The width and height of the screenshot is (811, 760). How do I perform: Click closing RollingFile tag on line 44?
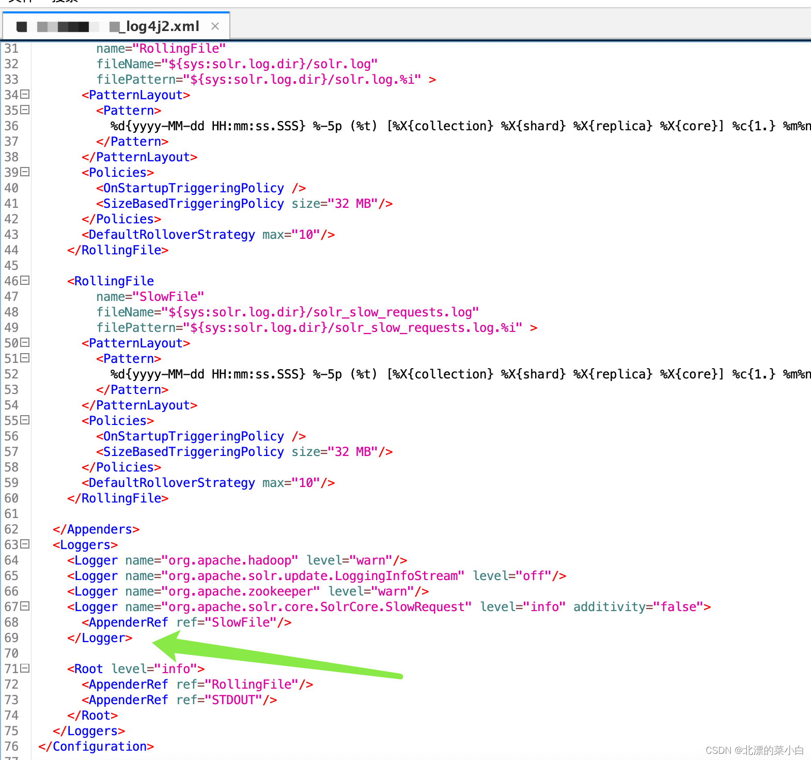(x=118, y=250)
